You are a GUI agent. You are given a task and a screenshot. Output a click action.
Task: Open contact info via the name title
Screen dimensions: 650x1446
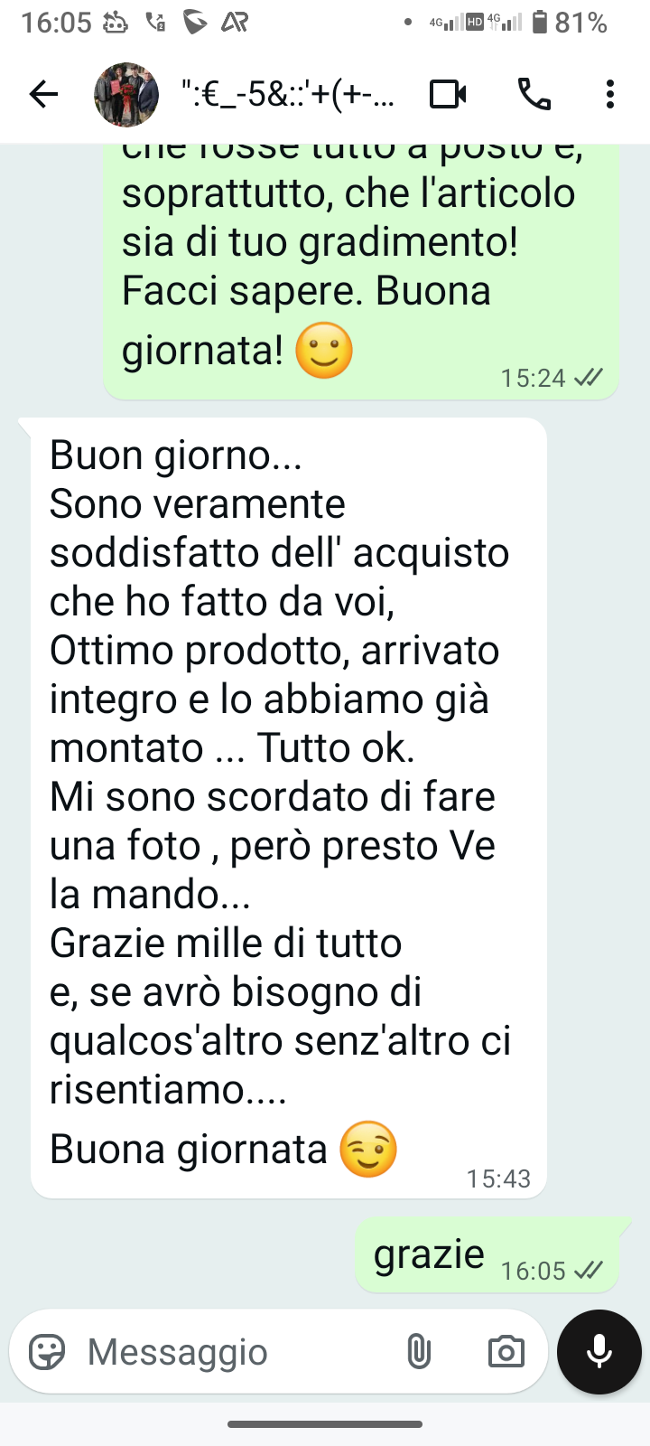click(x=287, y=94)
